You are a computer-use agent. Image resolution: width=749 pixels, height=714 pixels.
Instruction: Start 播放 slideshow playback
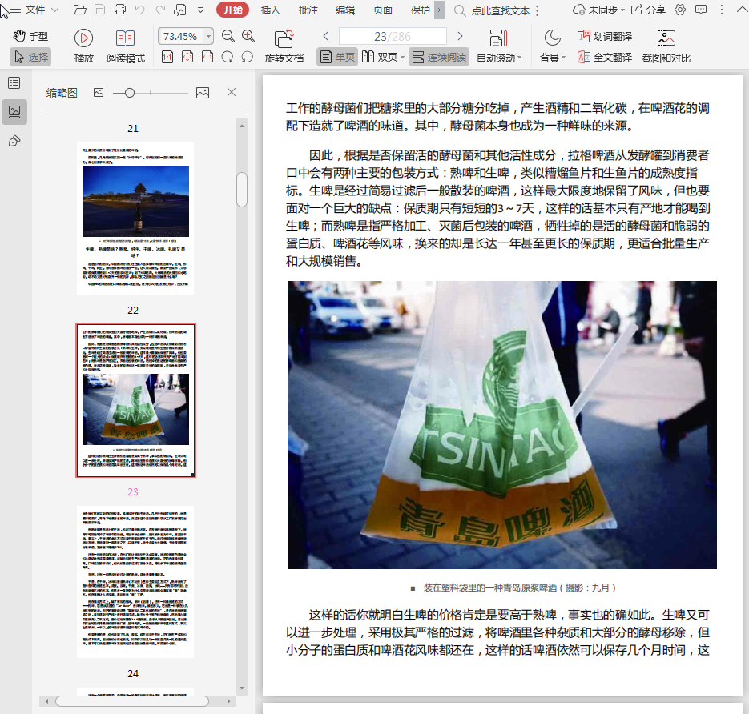click(x=83, y=46)
